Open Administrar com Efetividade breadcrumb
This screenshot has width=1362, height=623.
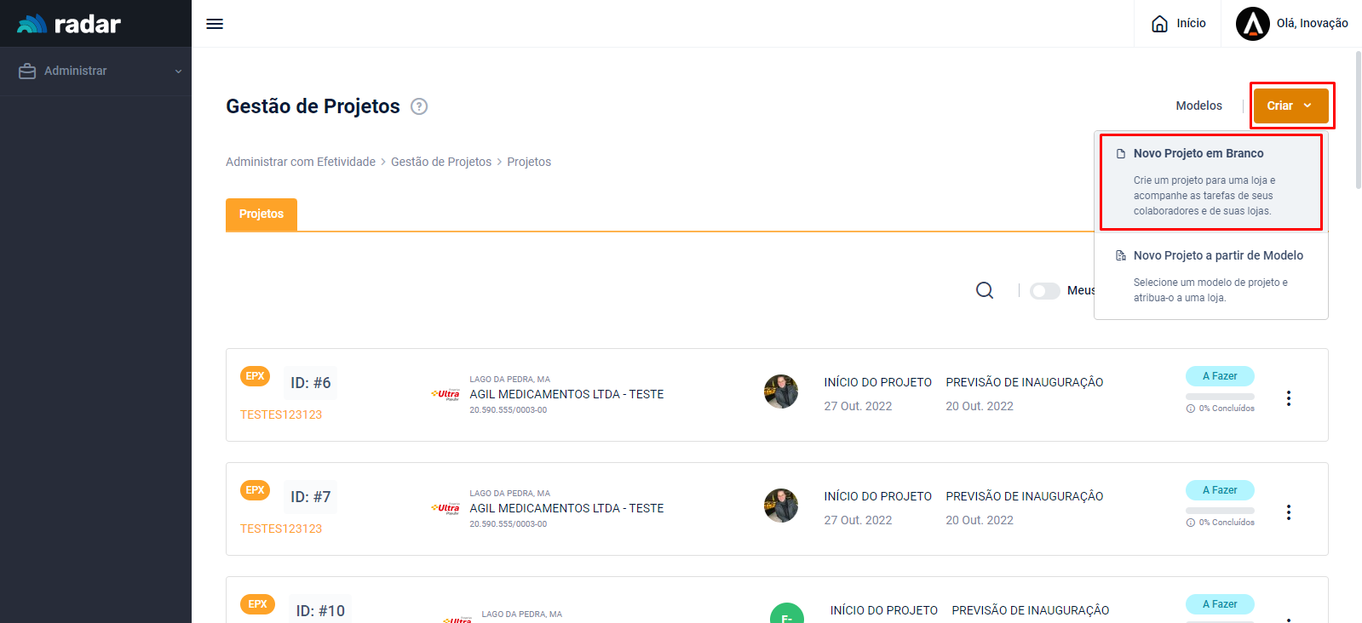tap(300, 162)
